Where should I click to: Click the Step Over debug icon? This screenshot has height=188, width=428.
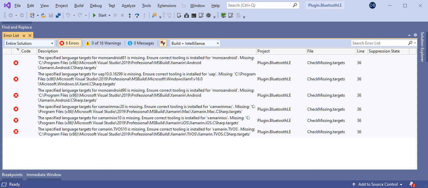pos(137,15)
